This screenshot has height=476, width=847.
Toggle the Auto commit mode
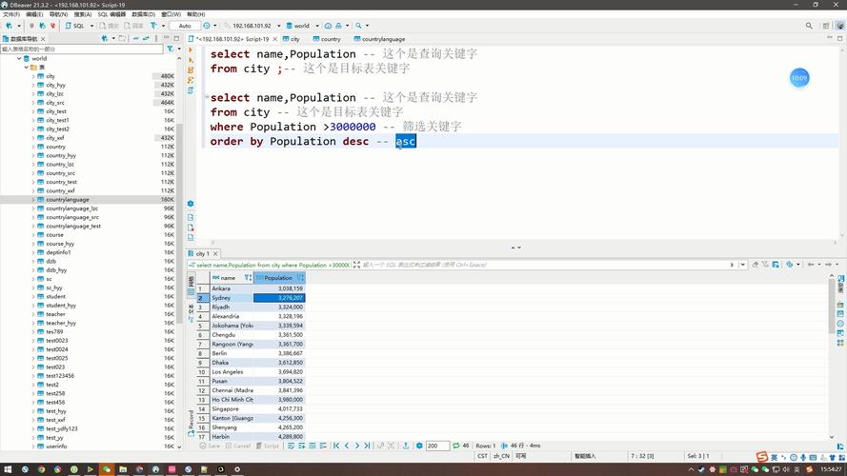[x=185, y=26]
